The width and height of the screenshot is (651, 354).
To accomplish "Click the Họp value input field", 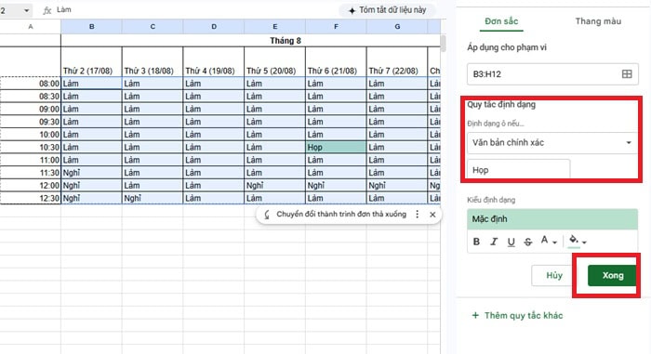I will (518, 170).
